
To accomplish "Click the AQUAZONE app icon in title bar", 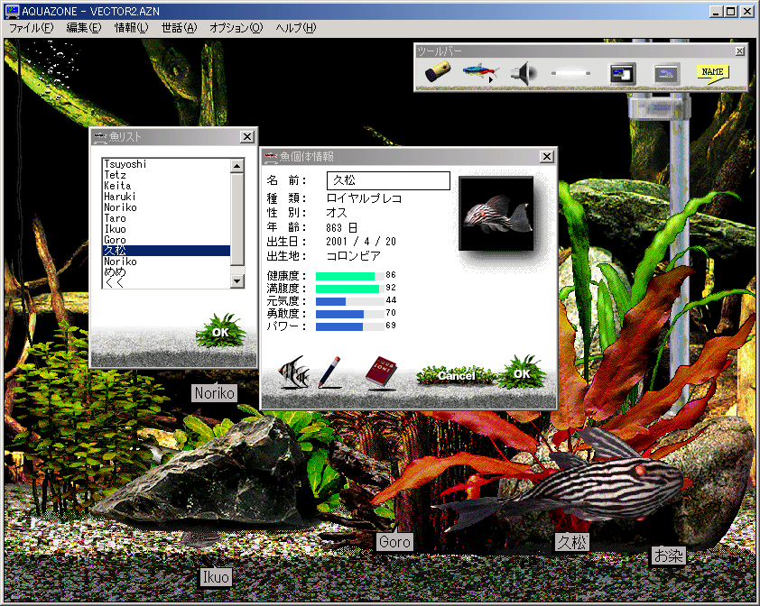I will (12, 11).
